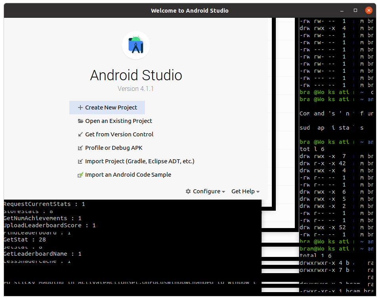
Task: Click the drw rwx -x 6 terminal row
Action: [337, 192]
